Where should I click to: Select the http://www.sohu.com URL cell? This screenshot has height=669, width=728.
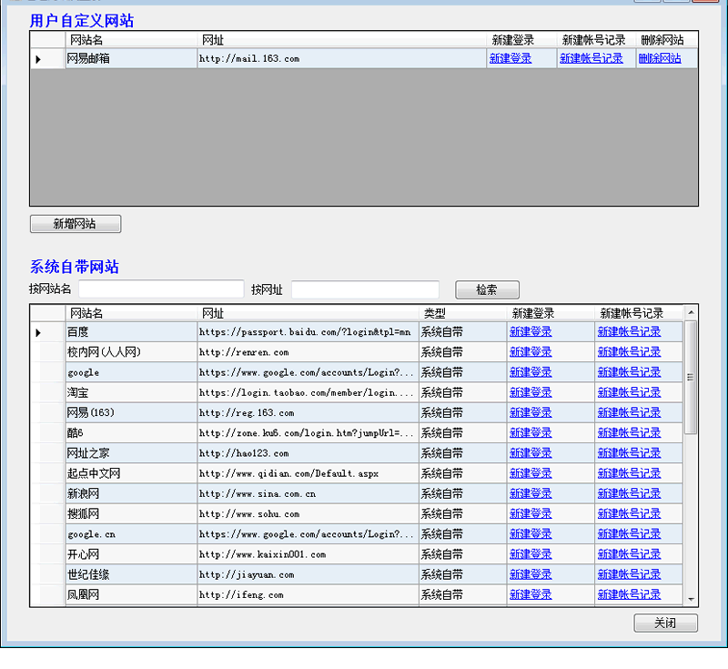(308, 514)
